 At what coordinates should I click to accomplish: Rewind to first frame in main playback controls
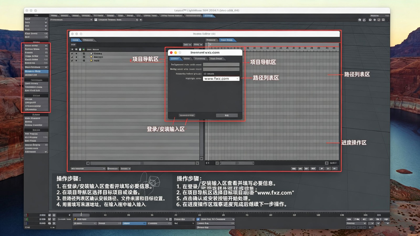click(349, 219)
